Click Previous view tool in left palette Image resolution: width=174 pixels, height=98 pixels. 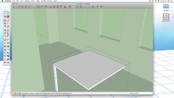tap(8, 56)
